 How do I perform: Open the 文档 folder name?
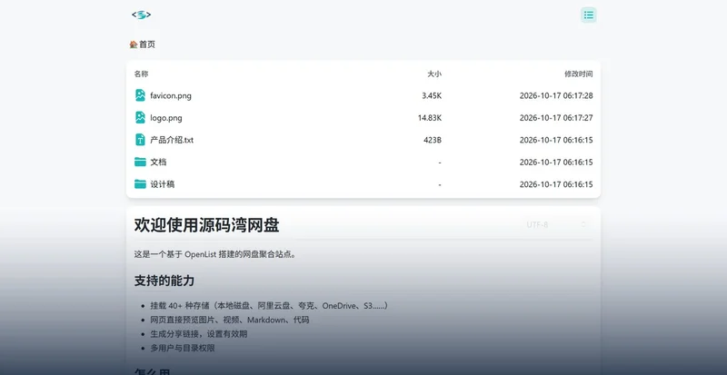point(158,163)
